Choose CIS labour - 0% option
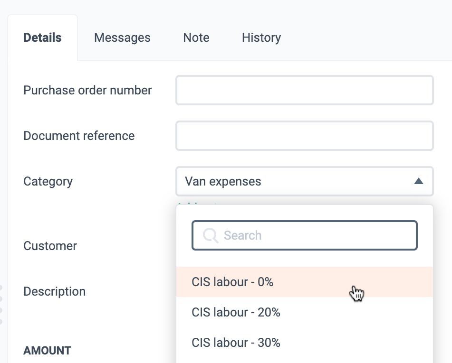Viewport: 452px width, 363px height. pos(304,282)
